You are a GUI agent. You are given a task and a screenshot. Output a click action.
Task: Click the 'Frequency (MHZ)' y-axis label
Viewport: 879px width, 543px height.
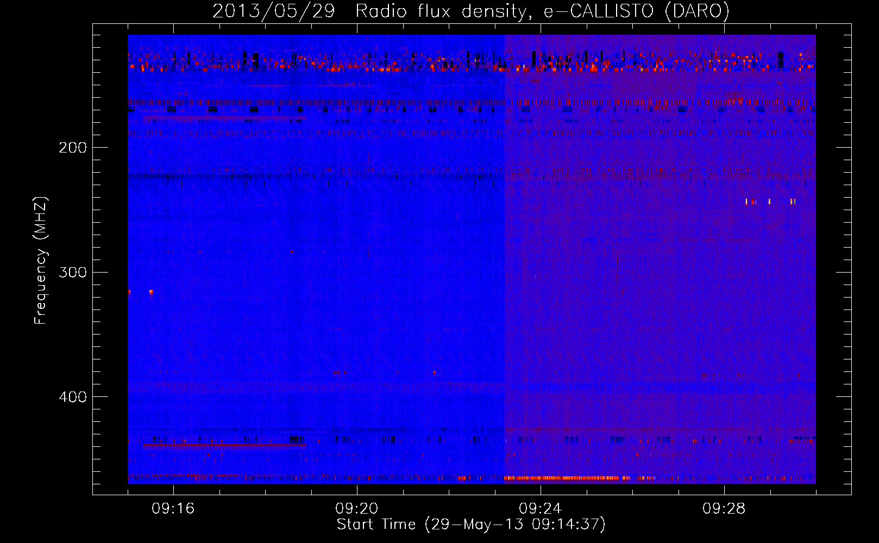coord(41,261)
